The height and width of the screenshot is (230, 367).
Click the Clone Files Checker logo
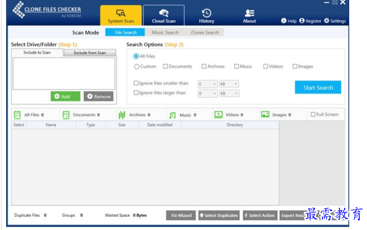[47, 10]
